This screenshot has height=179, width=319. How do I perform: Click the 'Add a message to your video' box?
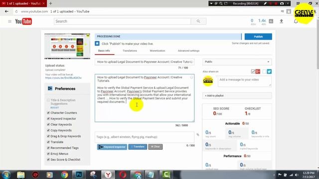[245, 82]
